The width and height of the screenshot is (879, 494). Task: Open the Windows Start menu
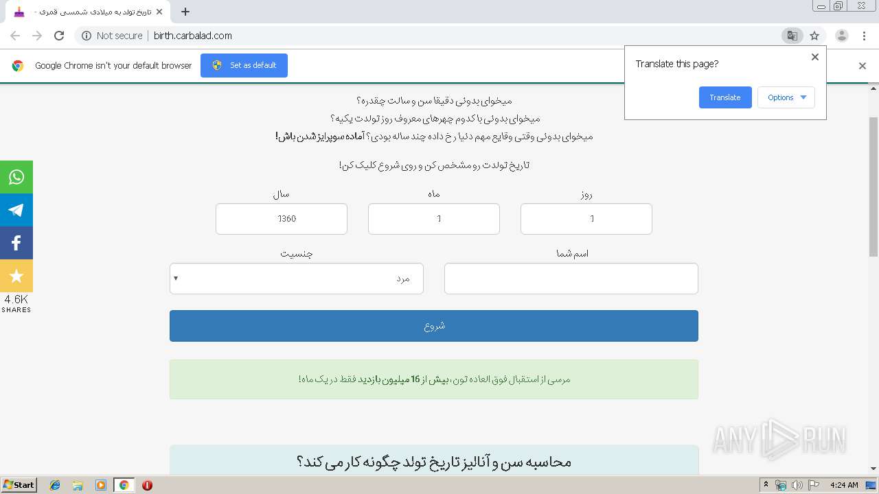click(19, 485)
